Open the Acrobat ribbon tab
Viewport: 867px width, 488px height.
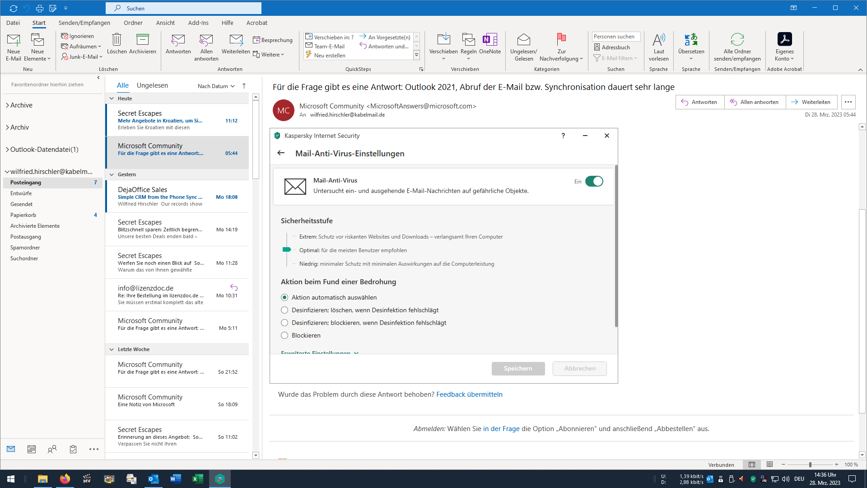point(256,23)
